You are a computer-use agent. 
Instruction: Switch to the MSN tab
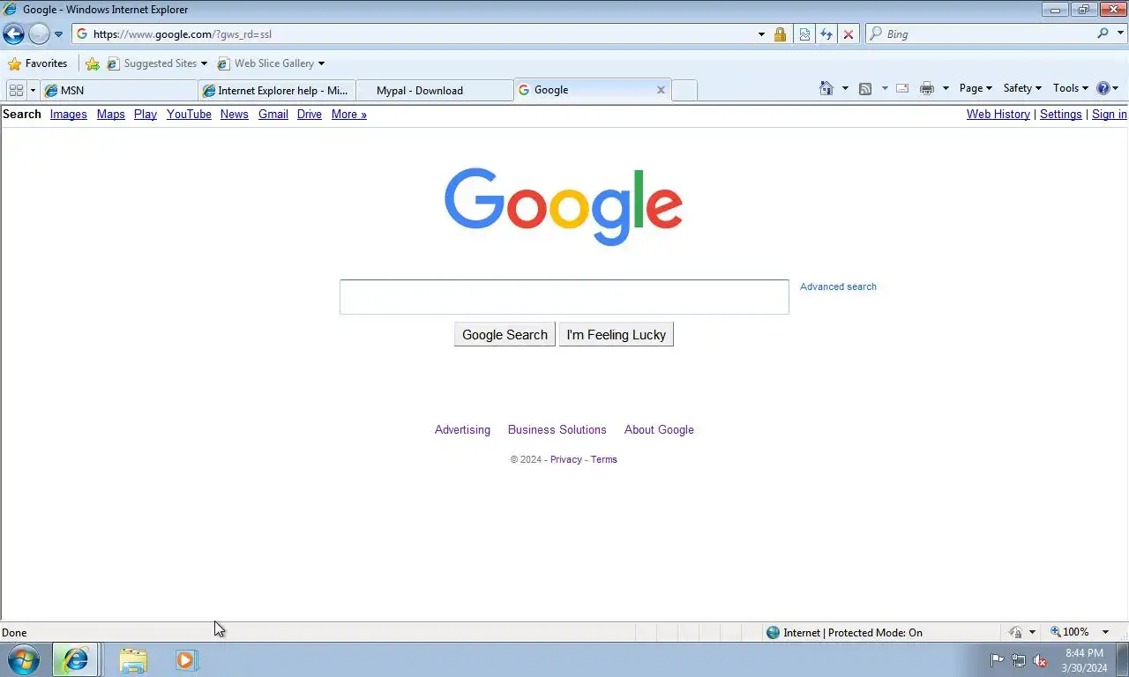(119, 90)
